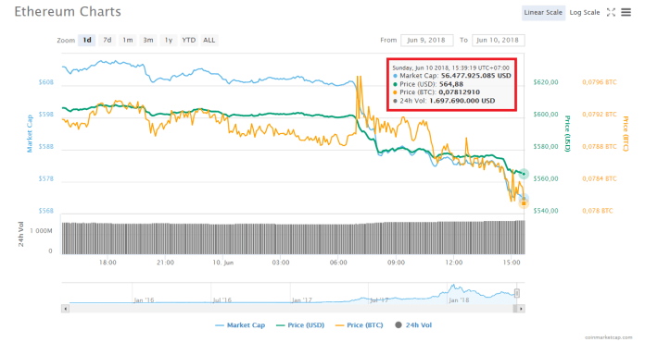The image size is (645, 342).
Task: Click the 10. Jun time axis label
Action: click(x=223, y=263)
